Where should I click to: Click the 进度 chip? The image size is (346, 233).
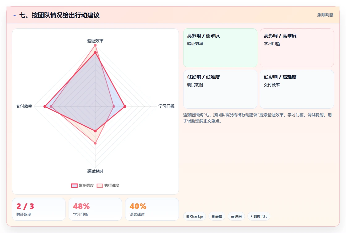236,216
